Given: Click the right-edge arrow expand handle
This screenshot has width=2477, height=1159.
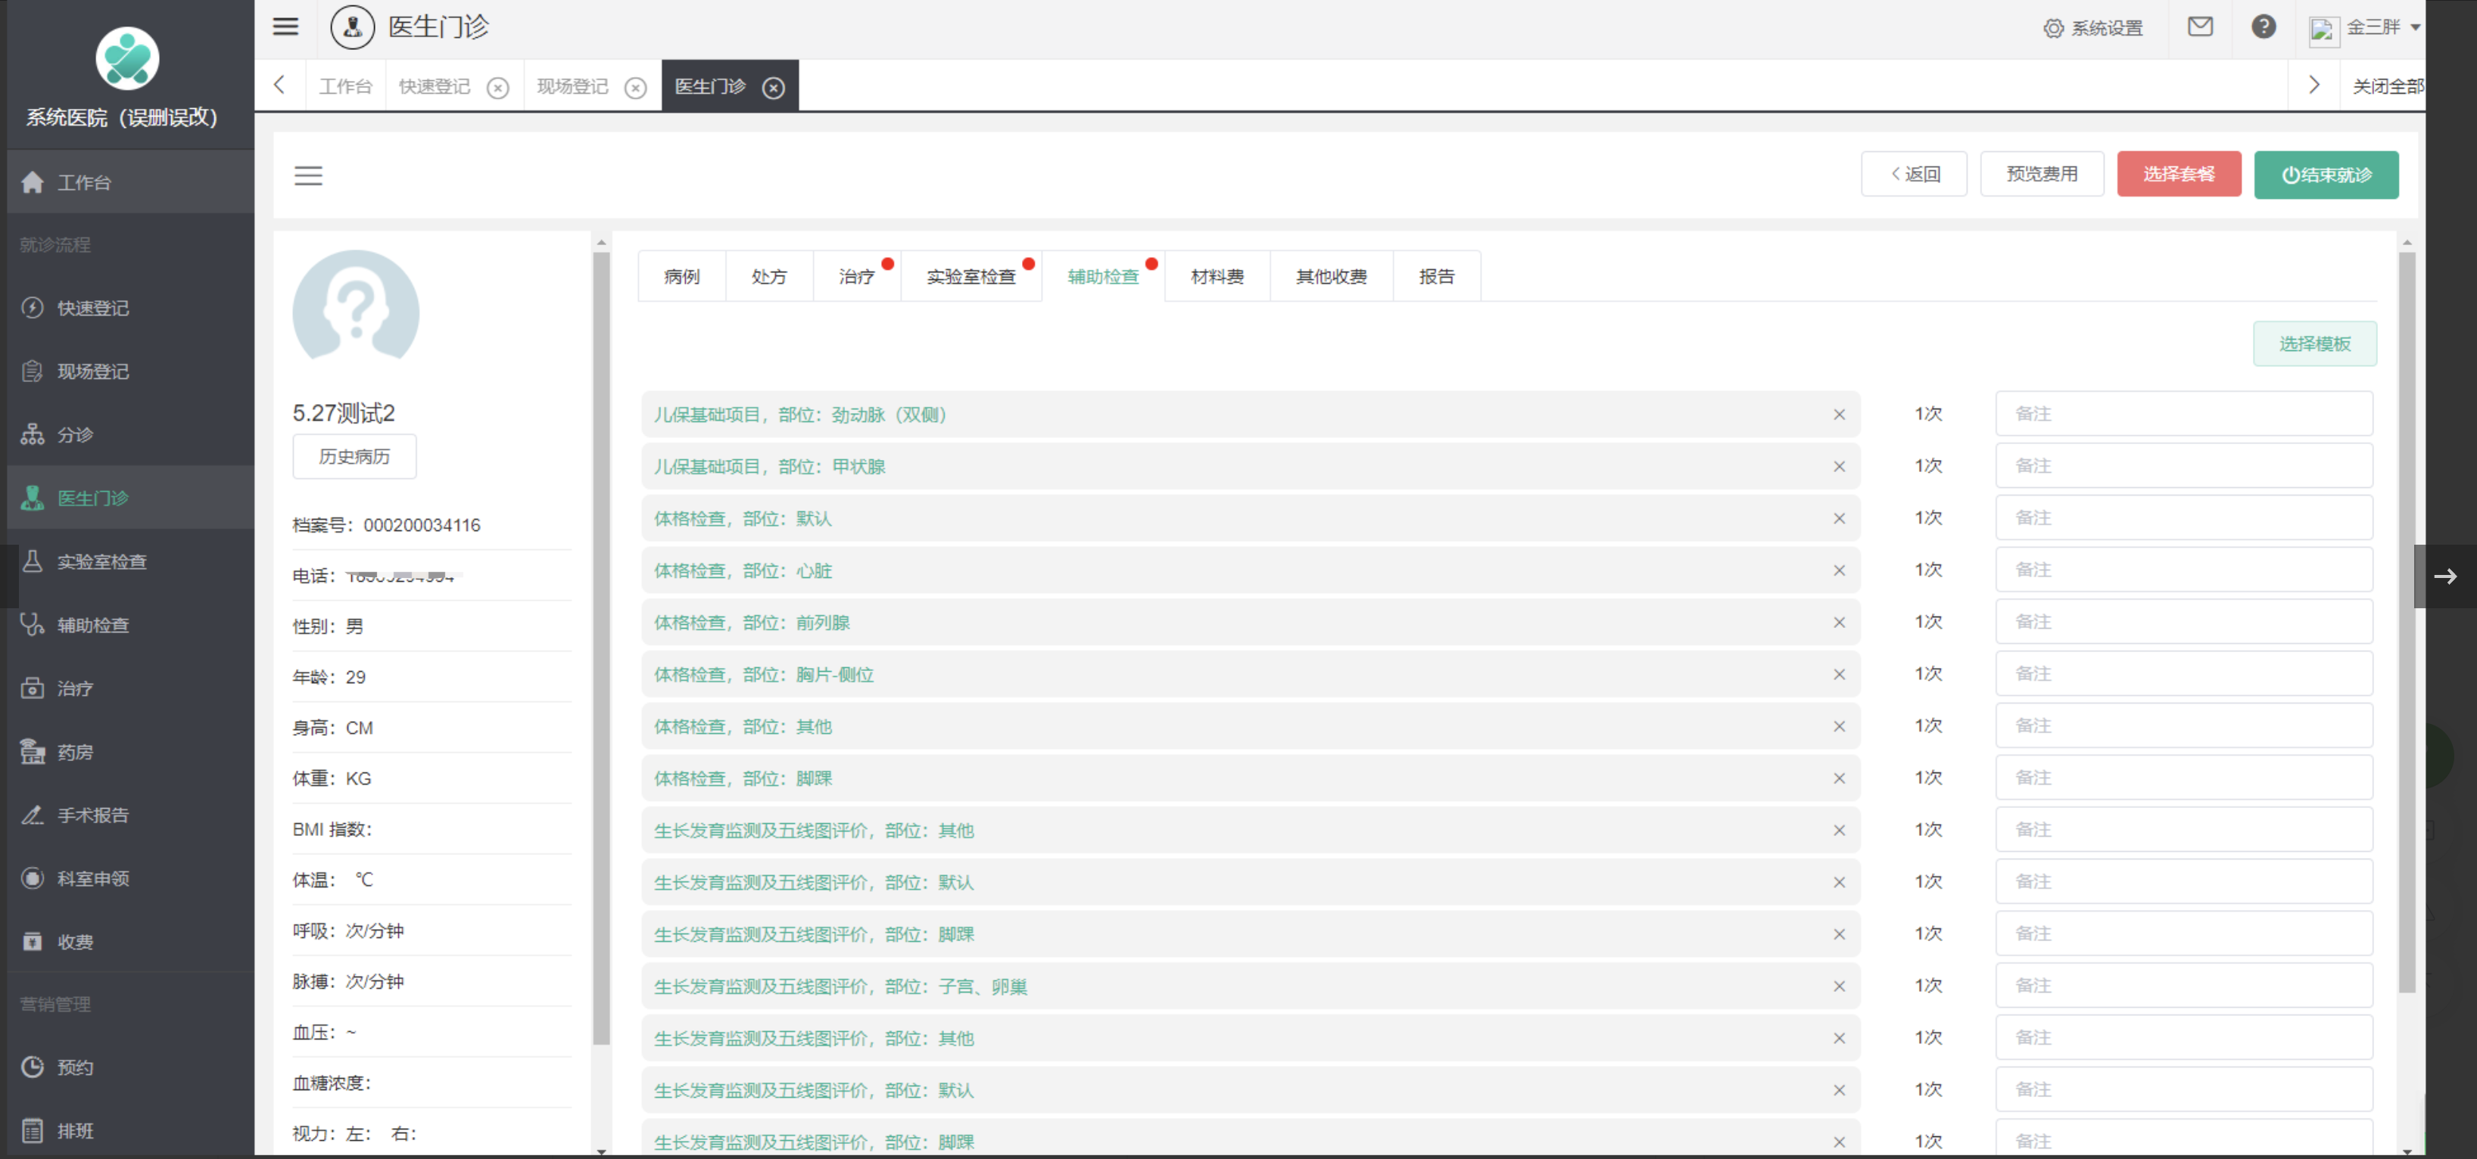Looking at the screenshot, I should point(2444,576).
